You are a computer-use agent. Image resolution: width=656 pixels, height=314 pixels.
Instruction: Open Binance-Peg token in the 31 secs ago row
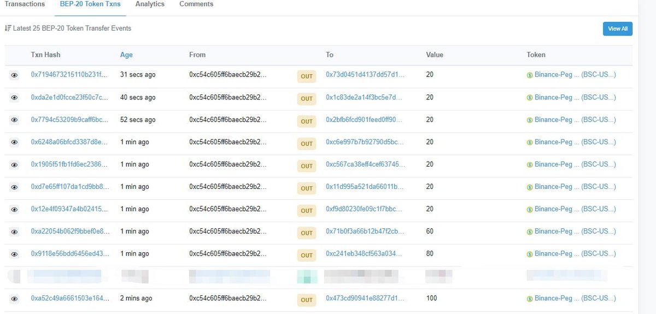pyautogui.click(x=575, y=75)
